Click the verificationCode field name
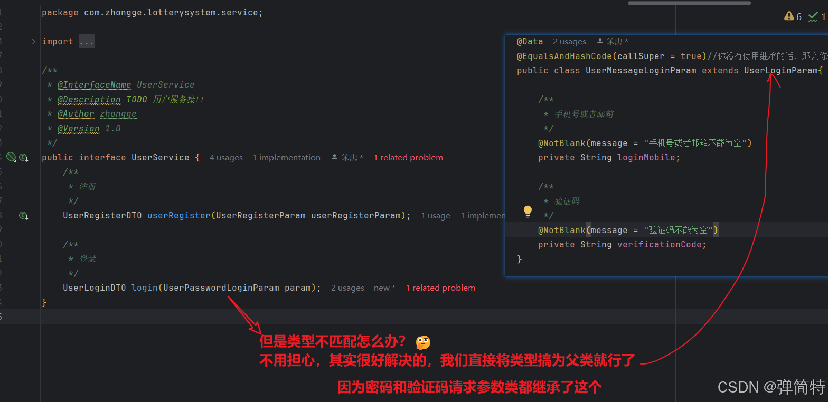Viewport: 828px width, 402px height. (660, 244)
